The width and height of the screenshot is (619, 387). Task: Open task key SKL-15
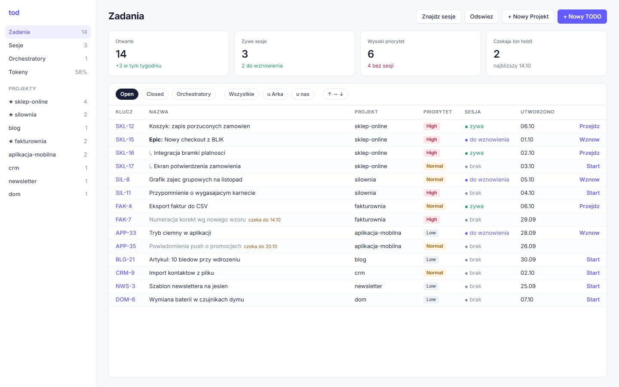click(125, 139)
